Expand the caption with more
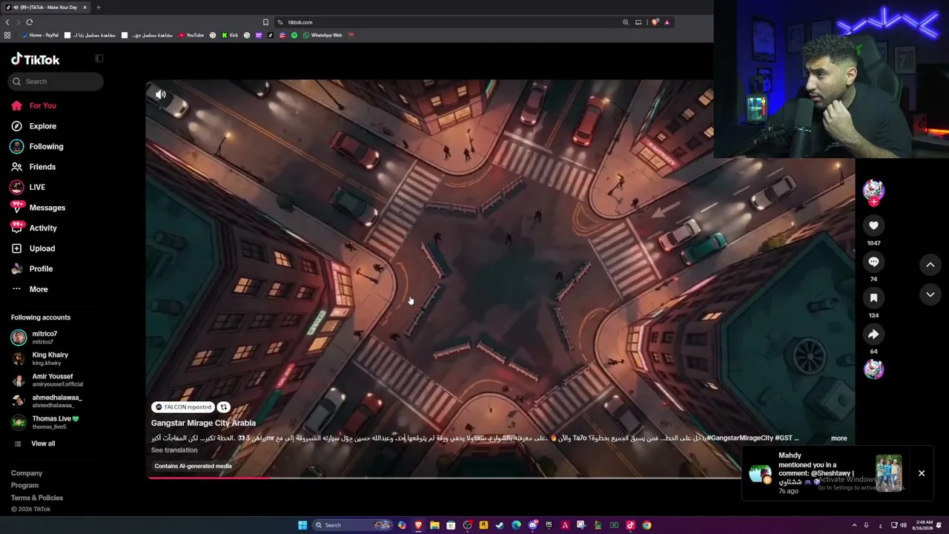This screenshot has height=534, width=949. 839,438
